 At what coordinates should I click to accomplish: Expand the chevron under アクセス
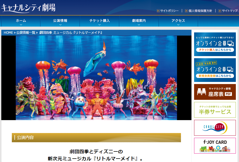click(x=178, y=25)
